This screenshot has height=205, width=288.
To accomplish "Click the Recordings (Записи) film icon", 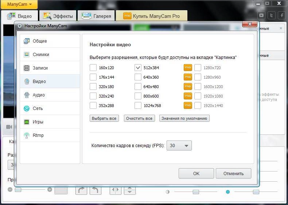I will pos(27,68).
